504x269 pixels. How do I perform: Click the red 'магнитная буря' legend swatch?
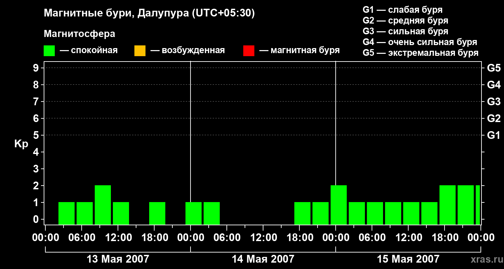point(249,51)
